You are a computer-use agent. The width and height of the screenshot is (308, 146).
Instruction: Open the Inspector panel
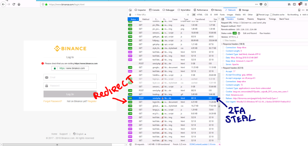[x=140, y=10]
